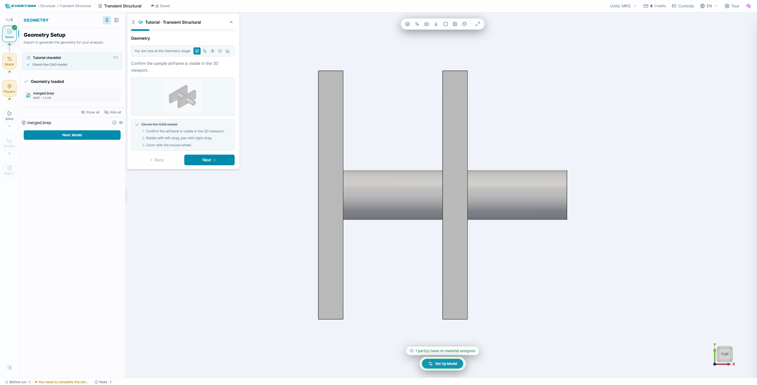Viewport: 757px width, 385px height.
Task: Open the Controls help
Action: click(683, 6)
